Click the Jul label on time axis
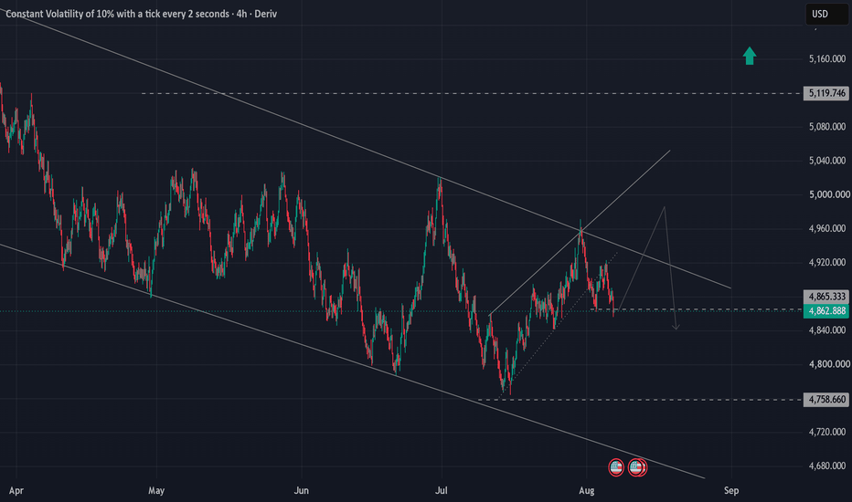Screen dimensions: 852x502 (x=442, y=491)
